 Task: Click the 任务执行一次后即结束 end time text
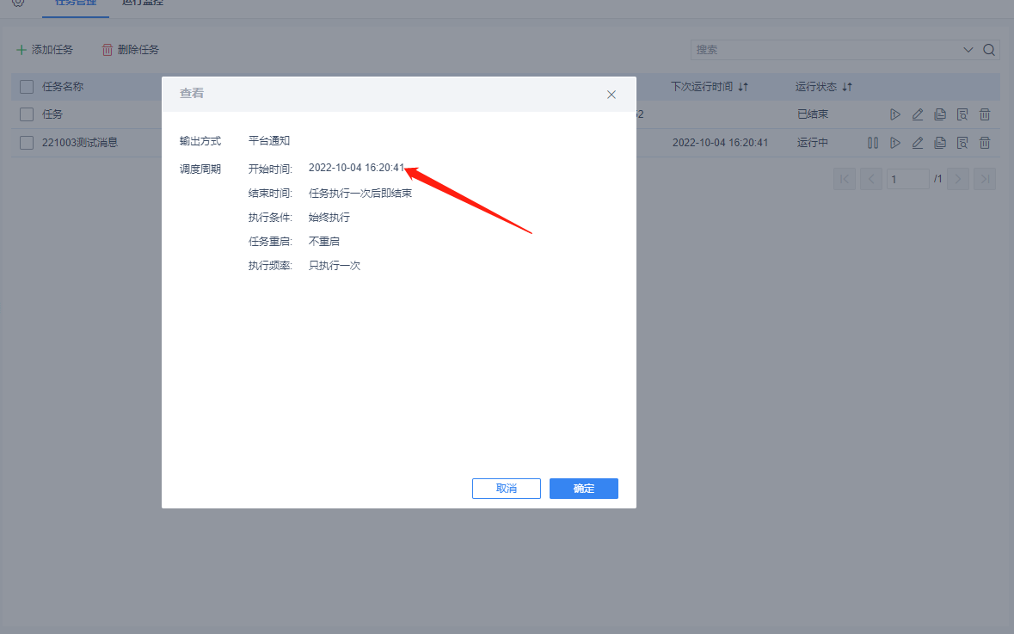pyautogui.click(x=360, y=193)
